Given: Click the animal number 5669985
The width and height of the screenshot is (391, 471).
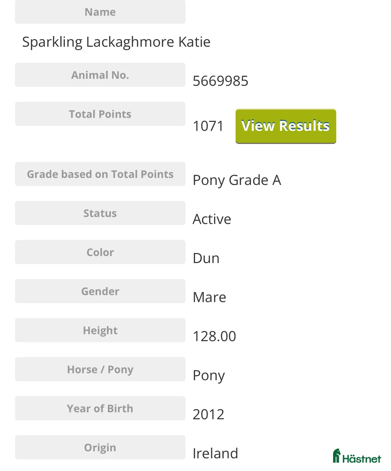Looking at the screenshot, I should click(220, 81).
